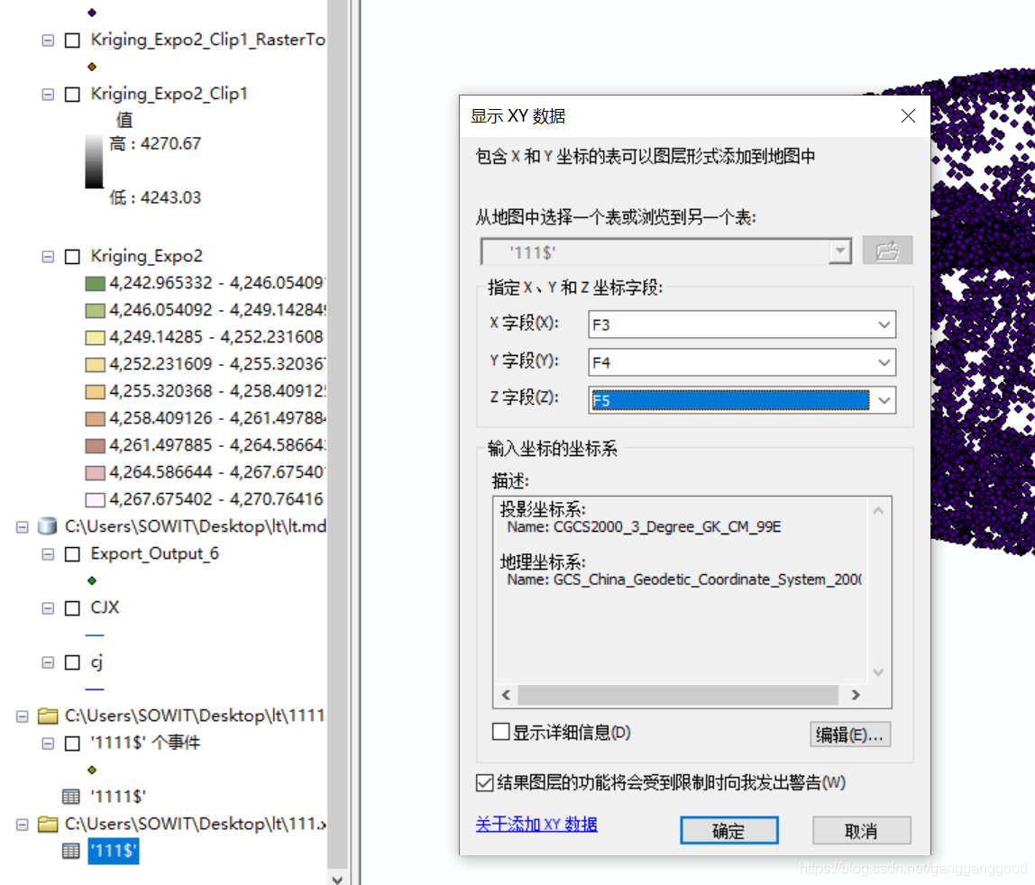The width and height of the screenshot is (1035, 885).
Task: Click the reddish-brown 4,261.497885 class swatch
Action: click(95, 446)
